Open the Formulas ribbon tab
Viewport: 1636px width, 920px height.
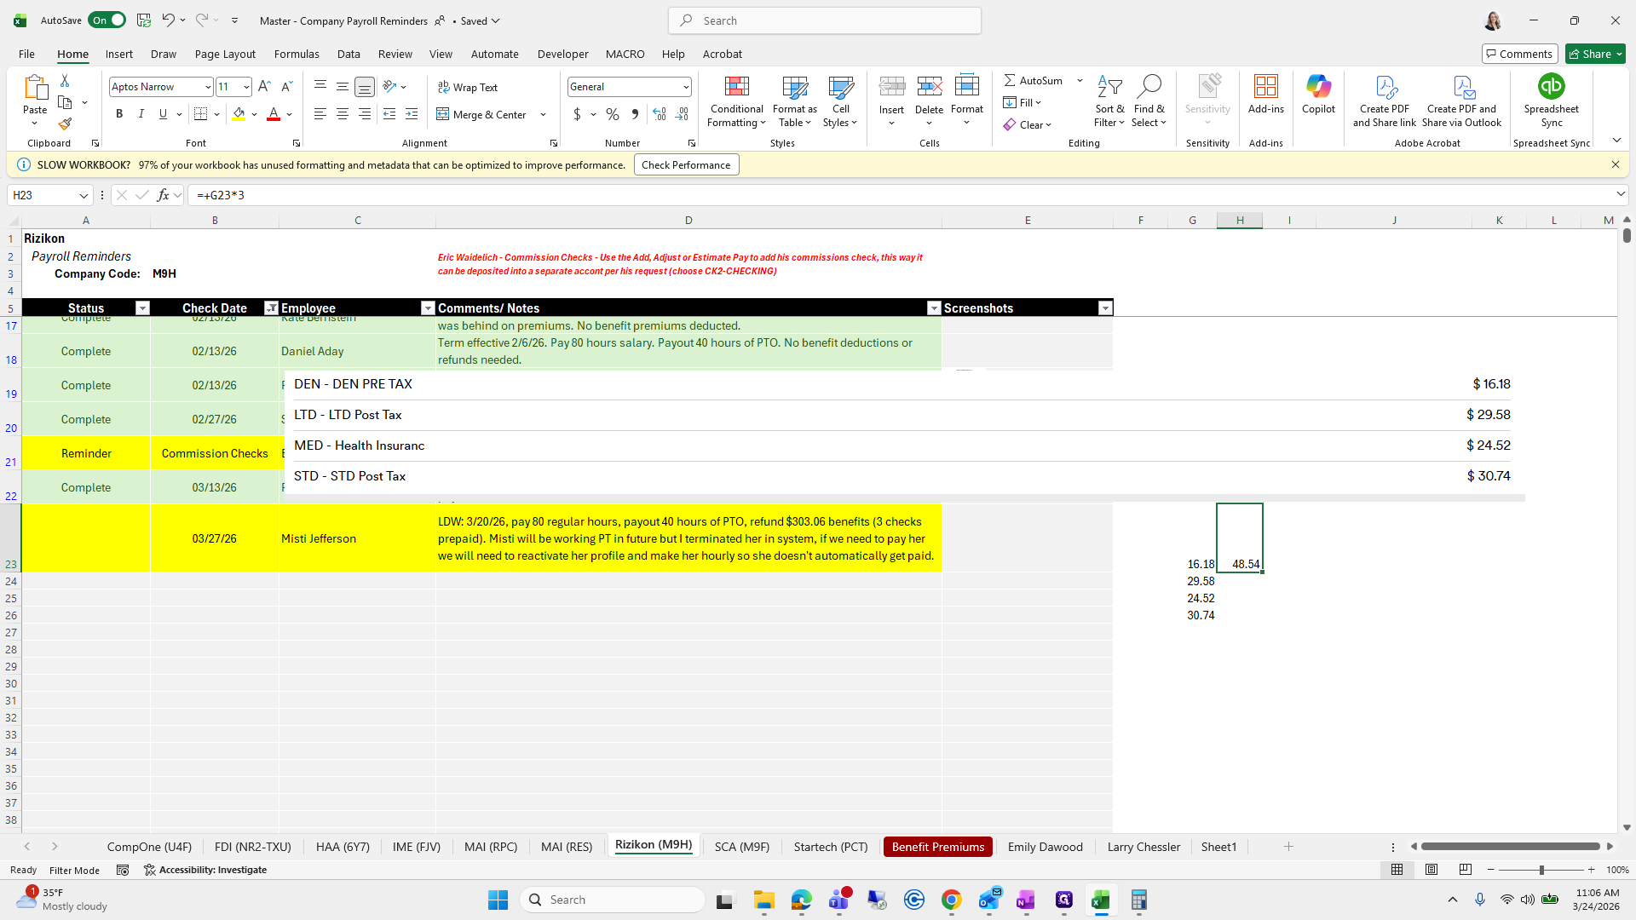click(x=297, y=54)
